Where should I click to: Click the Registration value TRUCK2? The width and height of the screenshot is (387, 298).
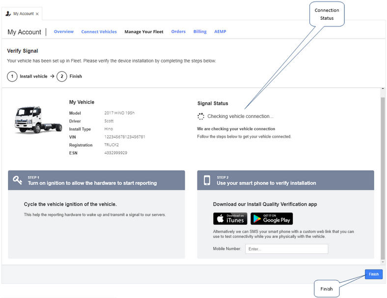111,145
